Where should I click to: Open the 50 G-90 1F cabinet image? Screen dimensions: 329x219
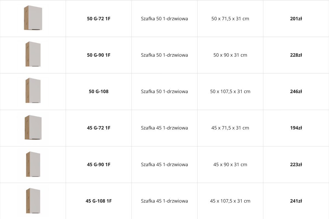tap(33, 54)
